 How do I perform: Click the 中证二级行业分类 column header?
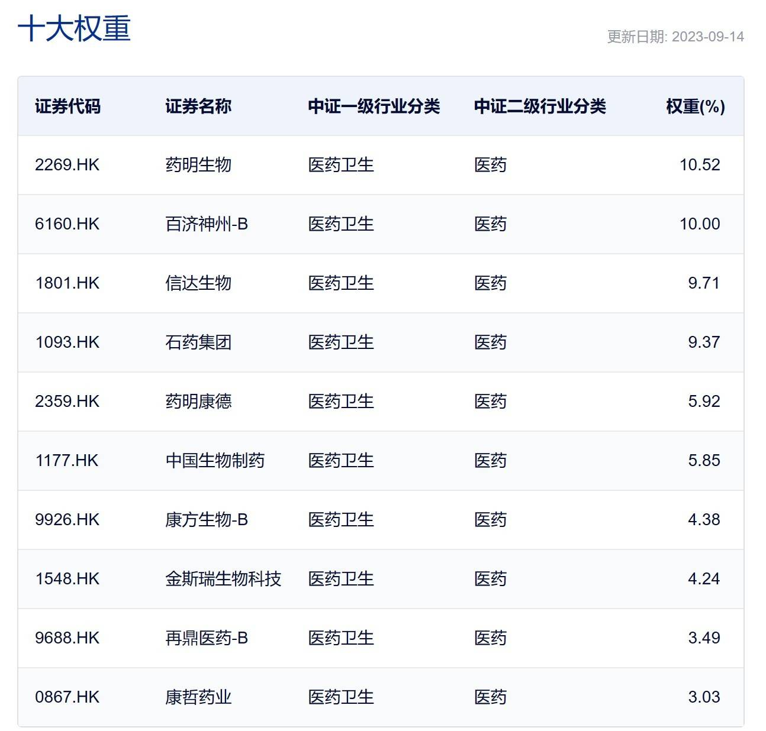[x=539, y=106]
